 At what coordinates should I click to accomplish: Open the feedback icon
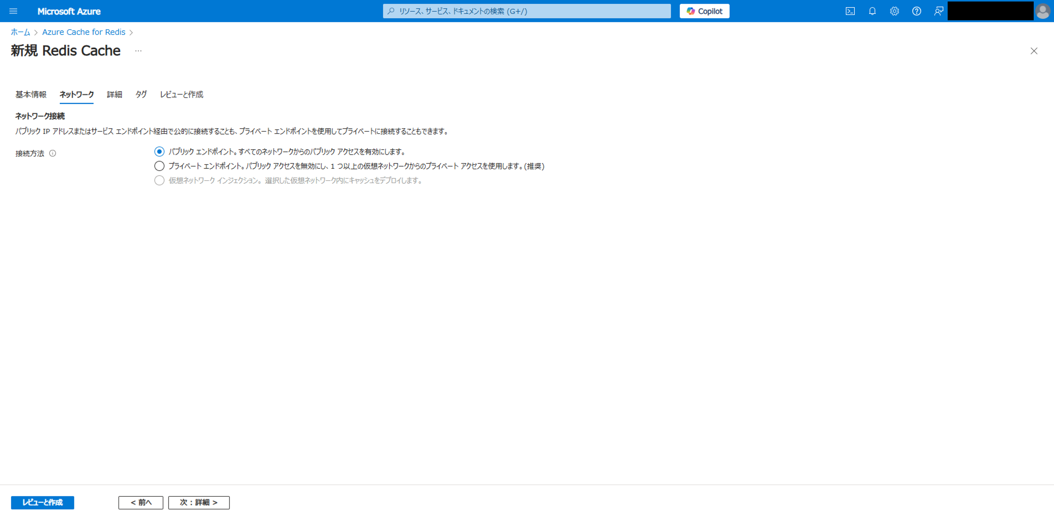click(938, 11)
